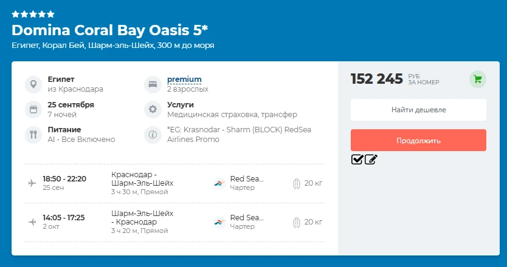Click the red Продолжить button
This screenshot has width=507, height=267.
tap(418, 140)
